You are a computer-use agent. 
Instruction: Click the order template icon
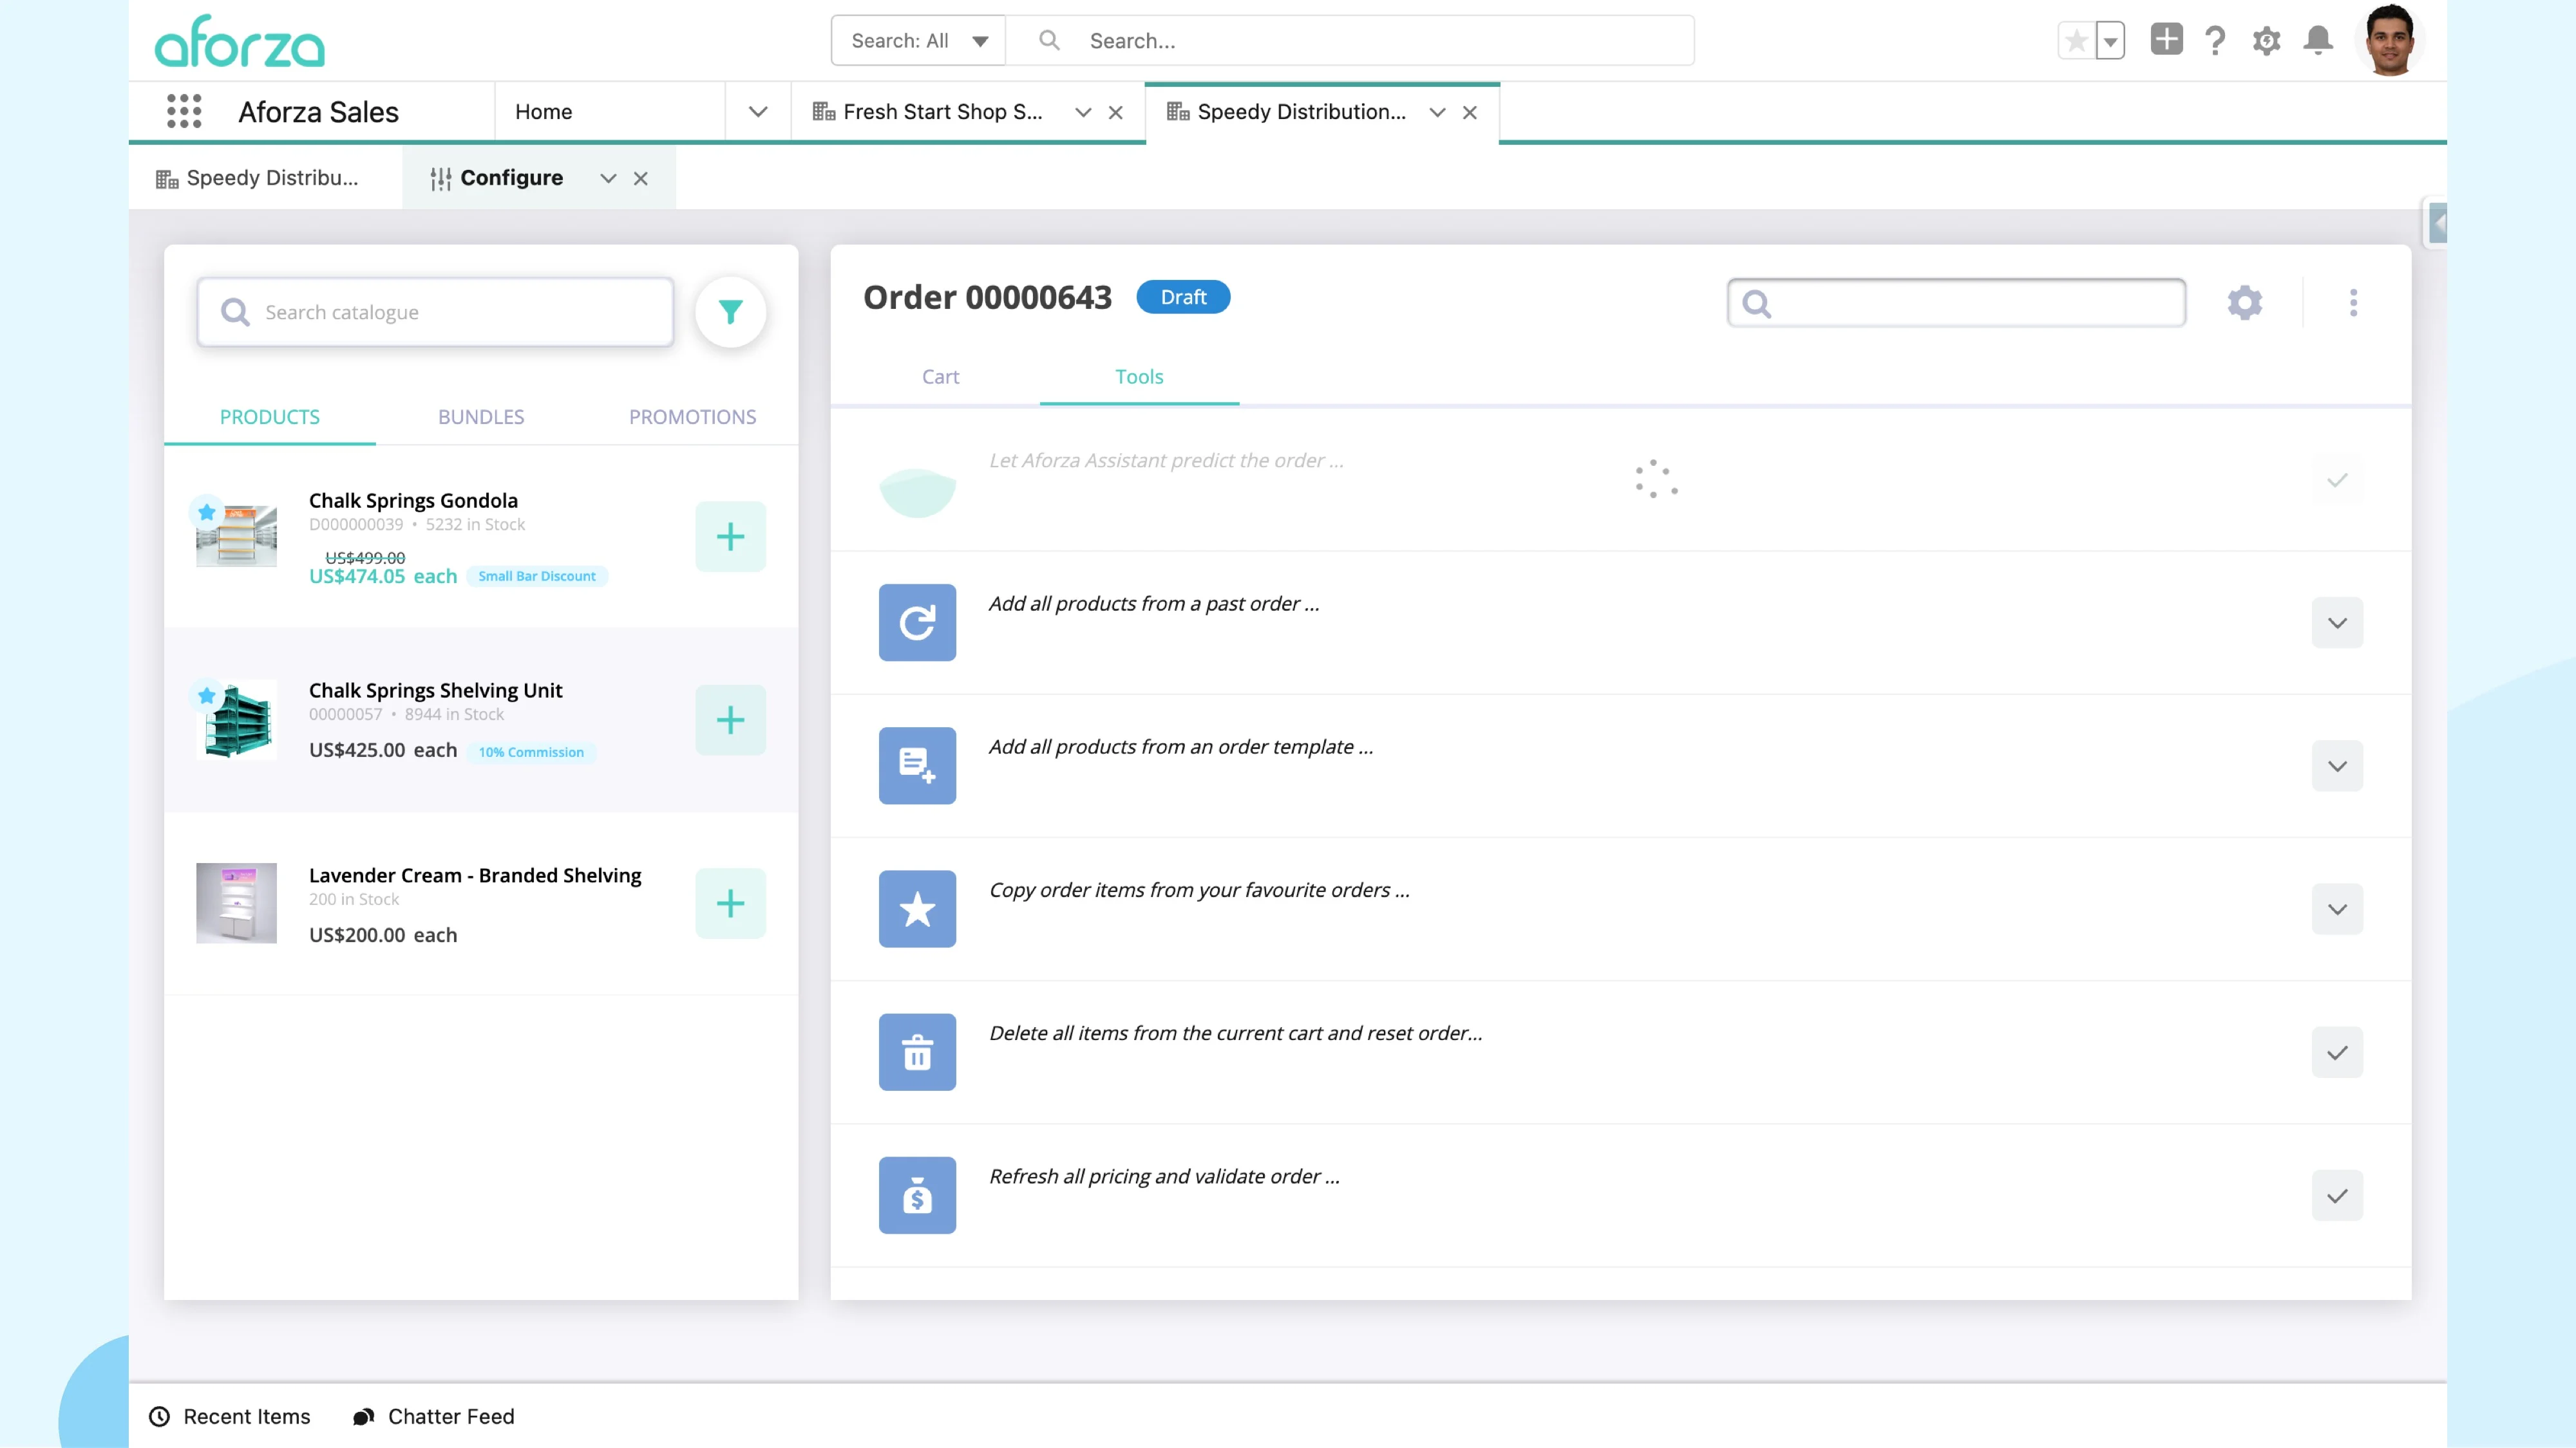(x=917, y=765)
